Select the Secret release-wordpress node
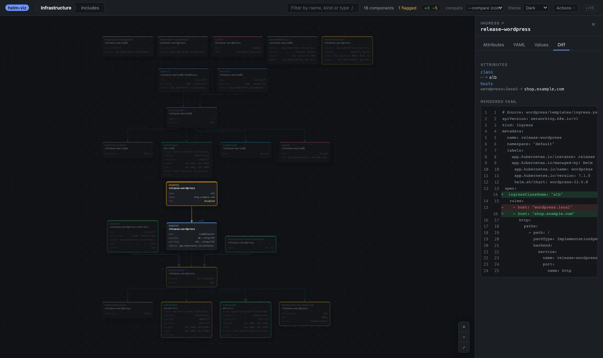 tap(237, 46)
